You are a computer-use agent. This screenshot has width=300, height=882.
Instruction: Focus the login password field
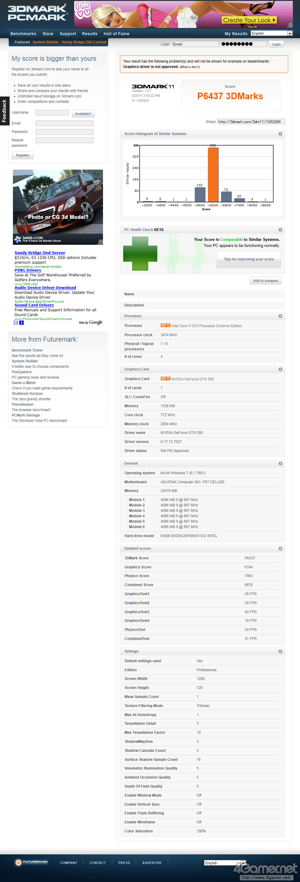(x=244, y=44)
